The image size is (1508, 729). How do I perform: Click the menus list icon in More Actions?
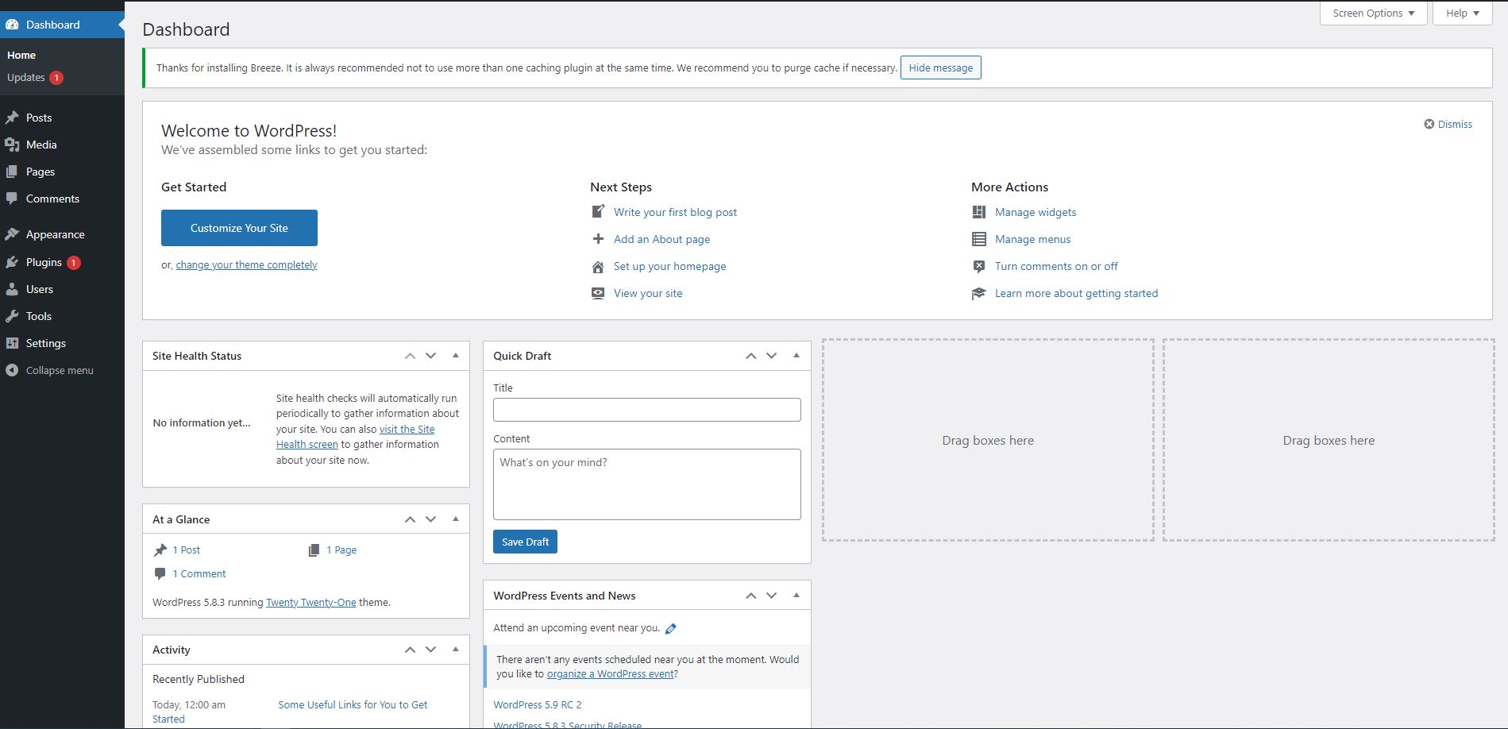tap(979, 239)
